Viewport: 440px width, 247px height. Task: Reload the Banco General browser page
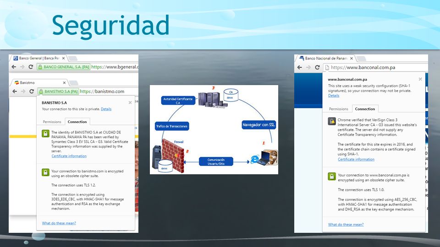coord(31,67)
